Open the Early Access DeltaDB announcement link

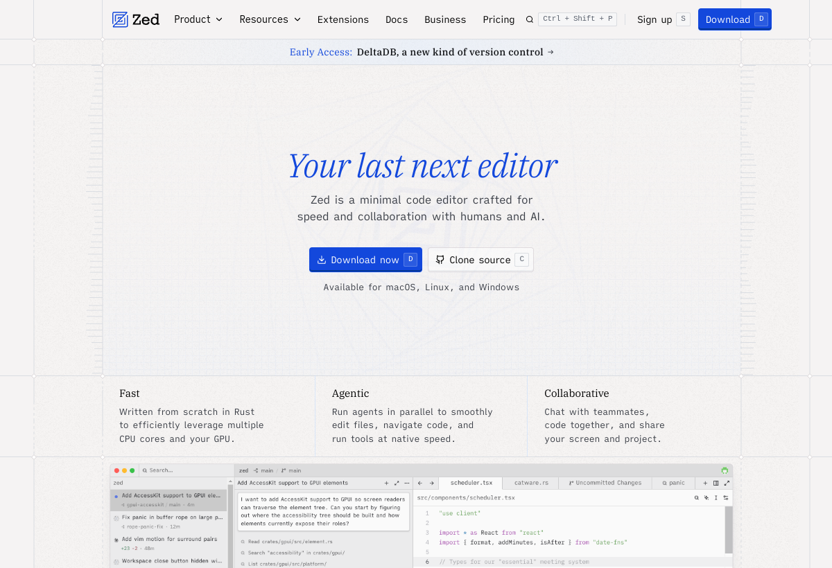pos(422,52)
